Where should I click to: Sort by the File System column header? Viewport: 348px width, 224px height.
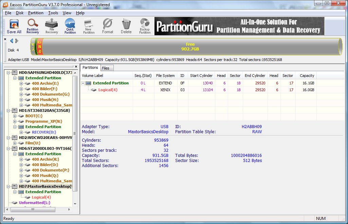click(x=165, y=76)
